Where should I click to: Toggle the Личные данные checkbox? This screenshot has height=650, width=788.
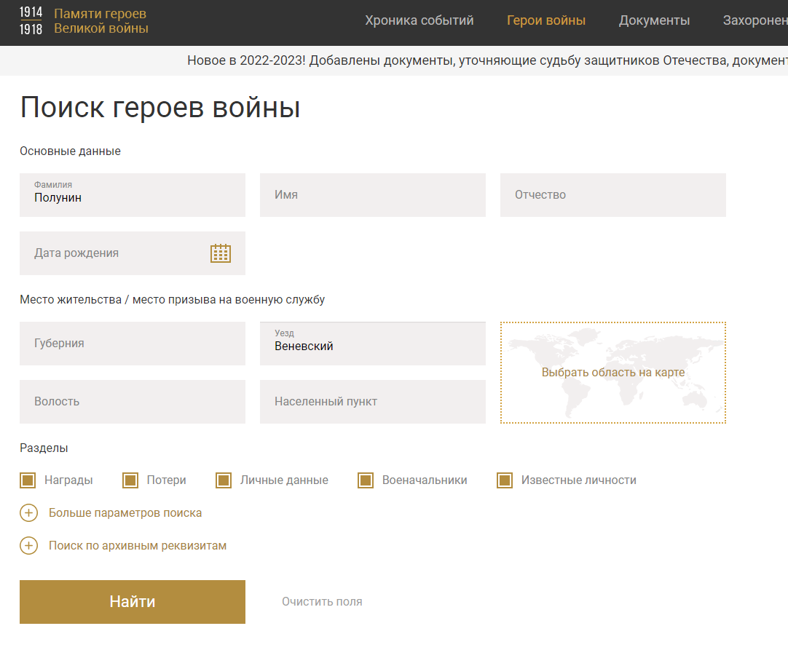click(222, 480)
